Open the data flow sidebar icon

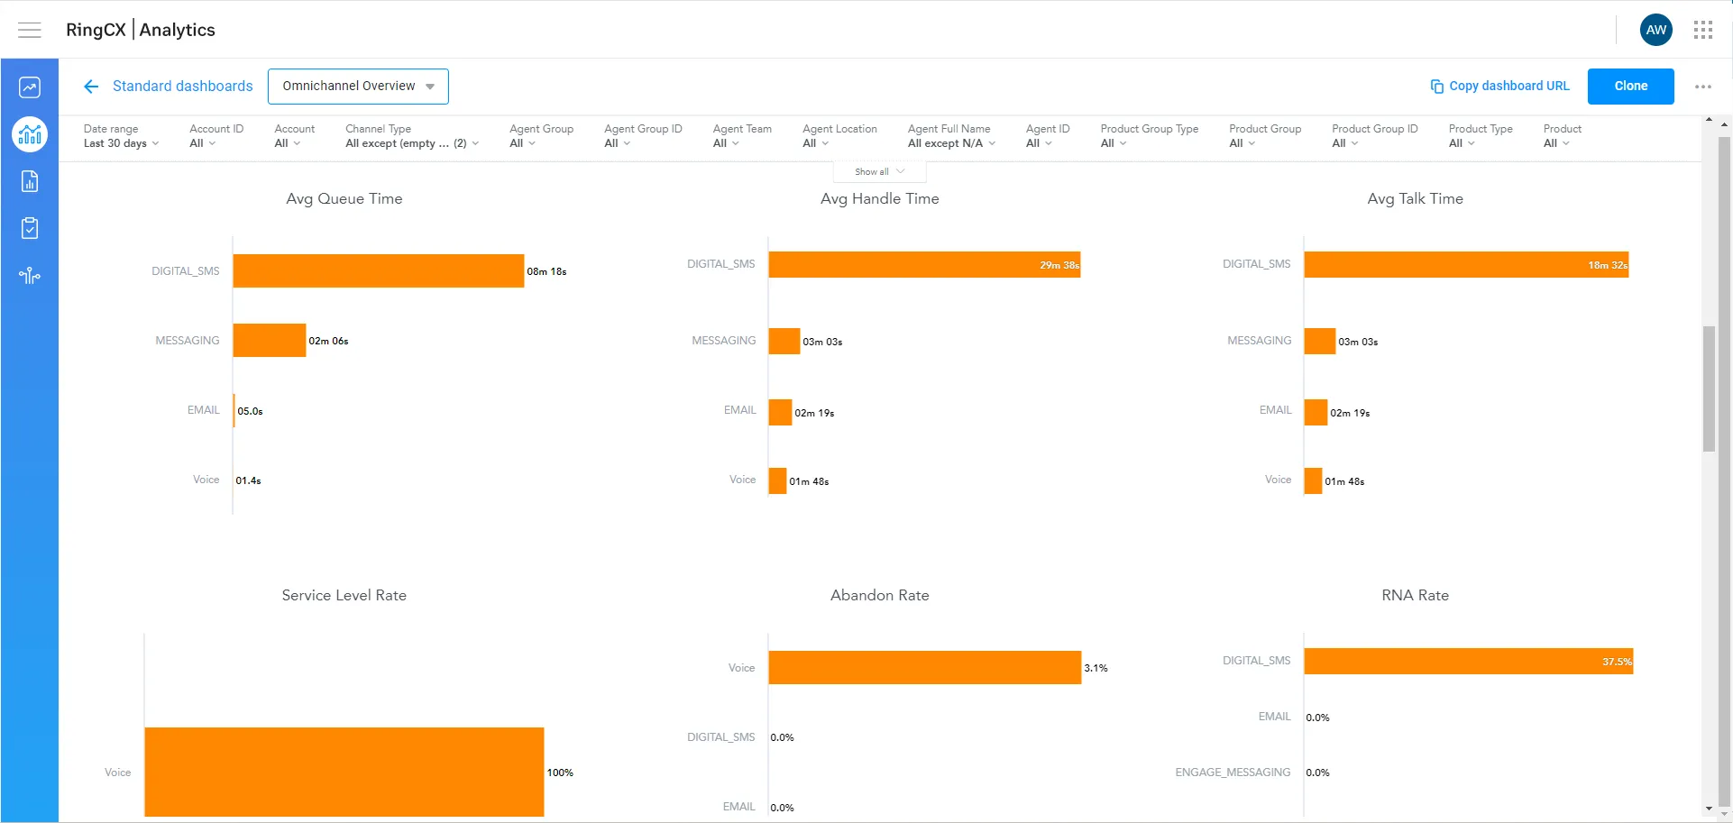click(x=30, y=276)
